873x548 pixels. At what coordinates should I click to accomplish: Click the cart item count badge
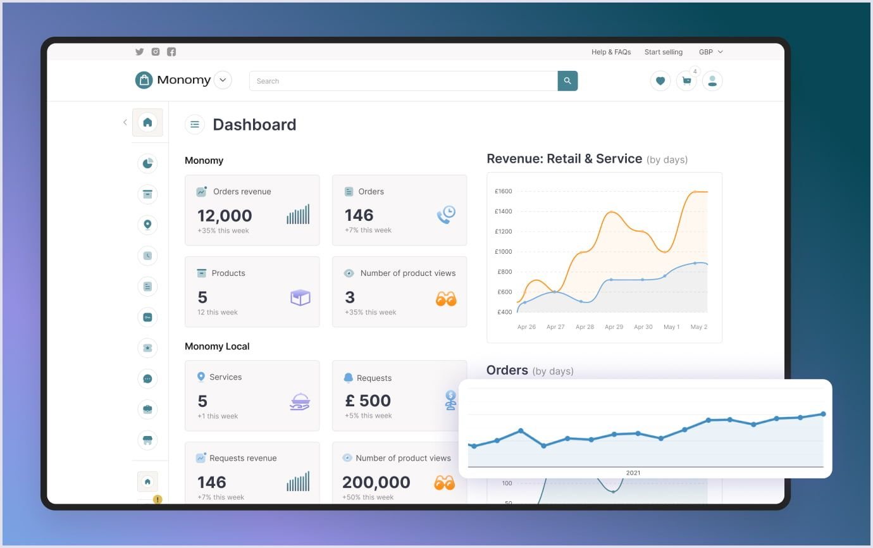point(695,72)
